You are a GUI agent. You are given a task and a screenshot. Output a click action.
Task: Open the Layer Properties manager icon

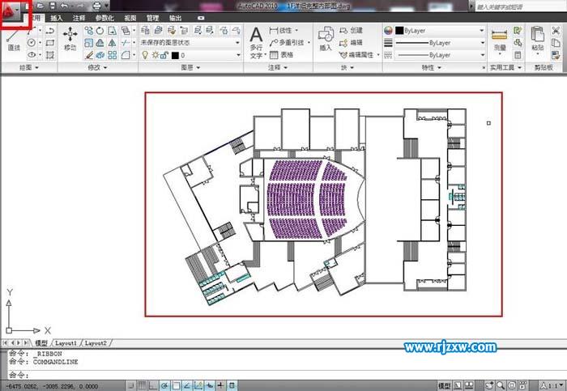coord(145,30)
